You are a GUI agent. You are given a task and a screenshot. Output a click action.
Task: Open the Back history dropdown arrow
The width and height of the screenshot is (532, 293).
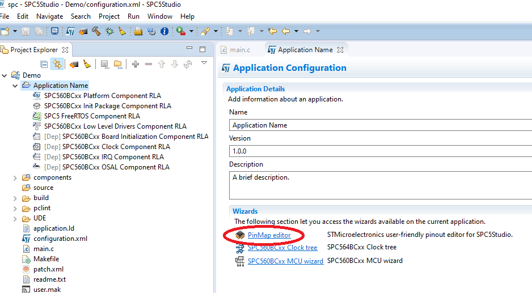tap(296, 31)
